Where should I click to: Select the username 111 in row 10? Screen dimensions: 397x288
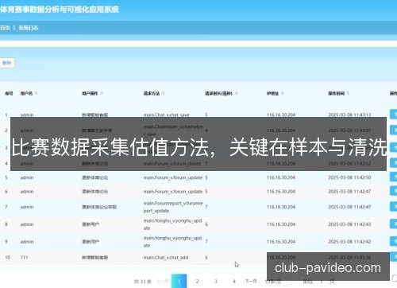pyautogui.click(x=24, y=258)
